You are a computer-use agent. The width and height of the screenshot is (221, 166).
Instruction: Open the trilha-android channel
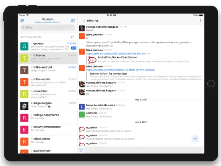(48, 70)
